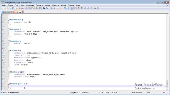Zoom in using toolbar icon
Viewport: 170px width, 95px height.
point(51,8)
